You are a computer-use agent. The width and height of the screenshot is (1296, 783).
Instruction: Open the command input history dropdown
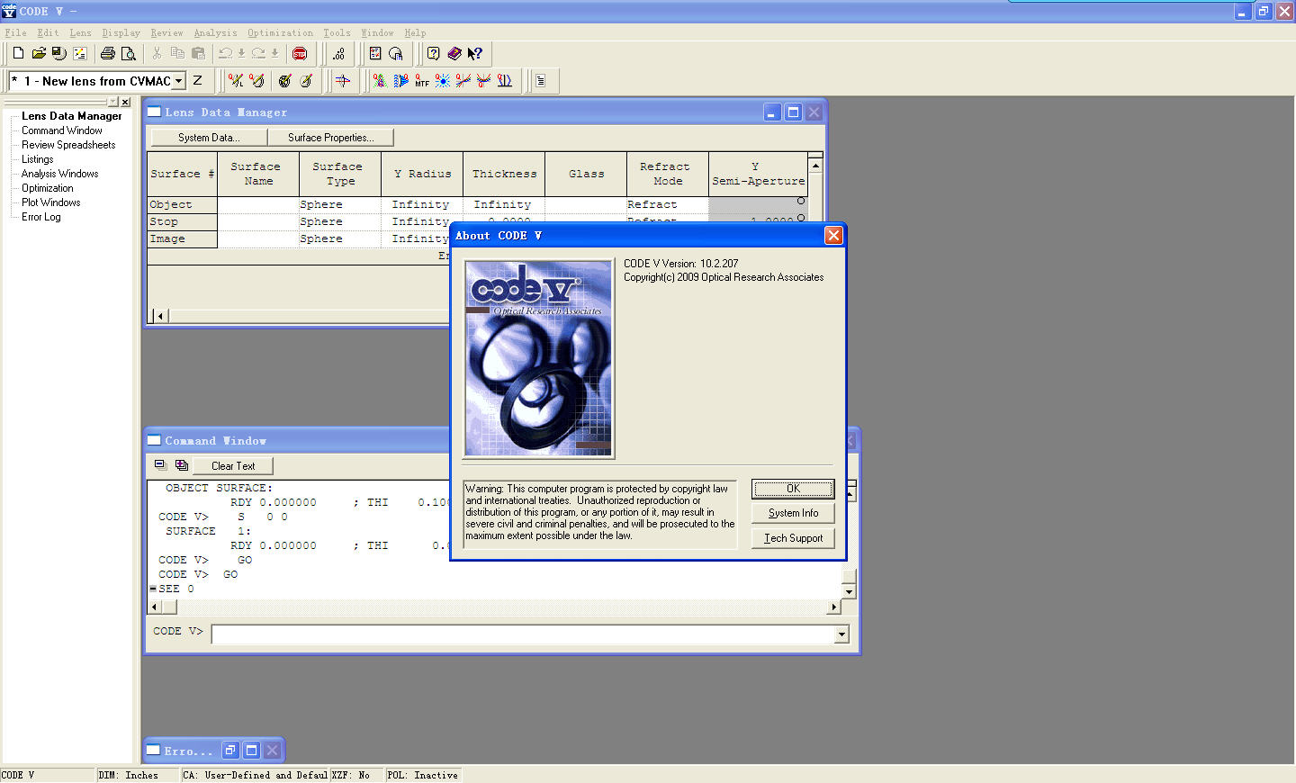841,634
